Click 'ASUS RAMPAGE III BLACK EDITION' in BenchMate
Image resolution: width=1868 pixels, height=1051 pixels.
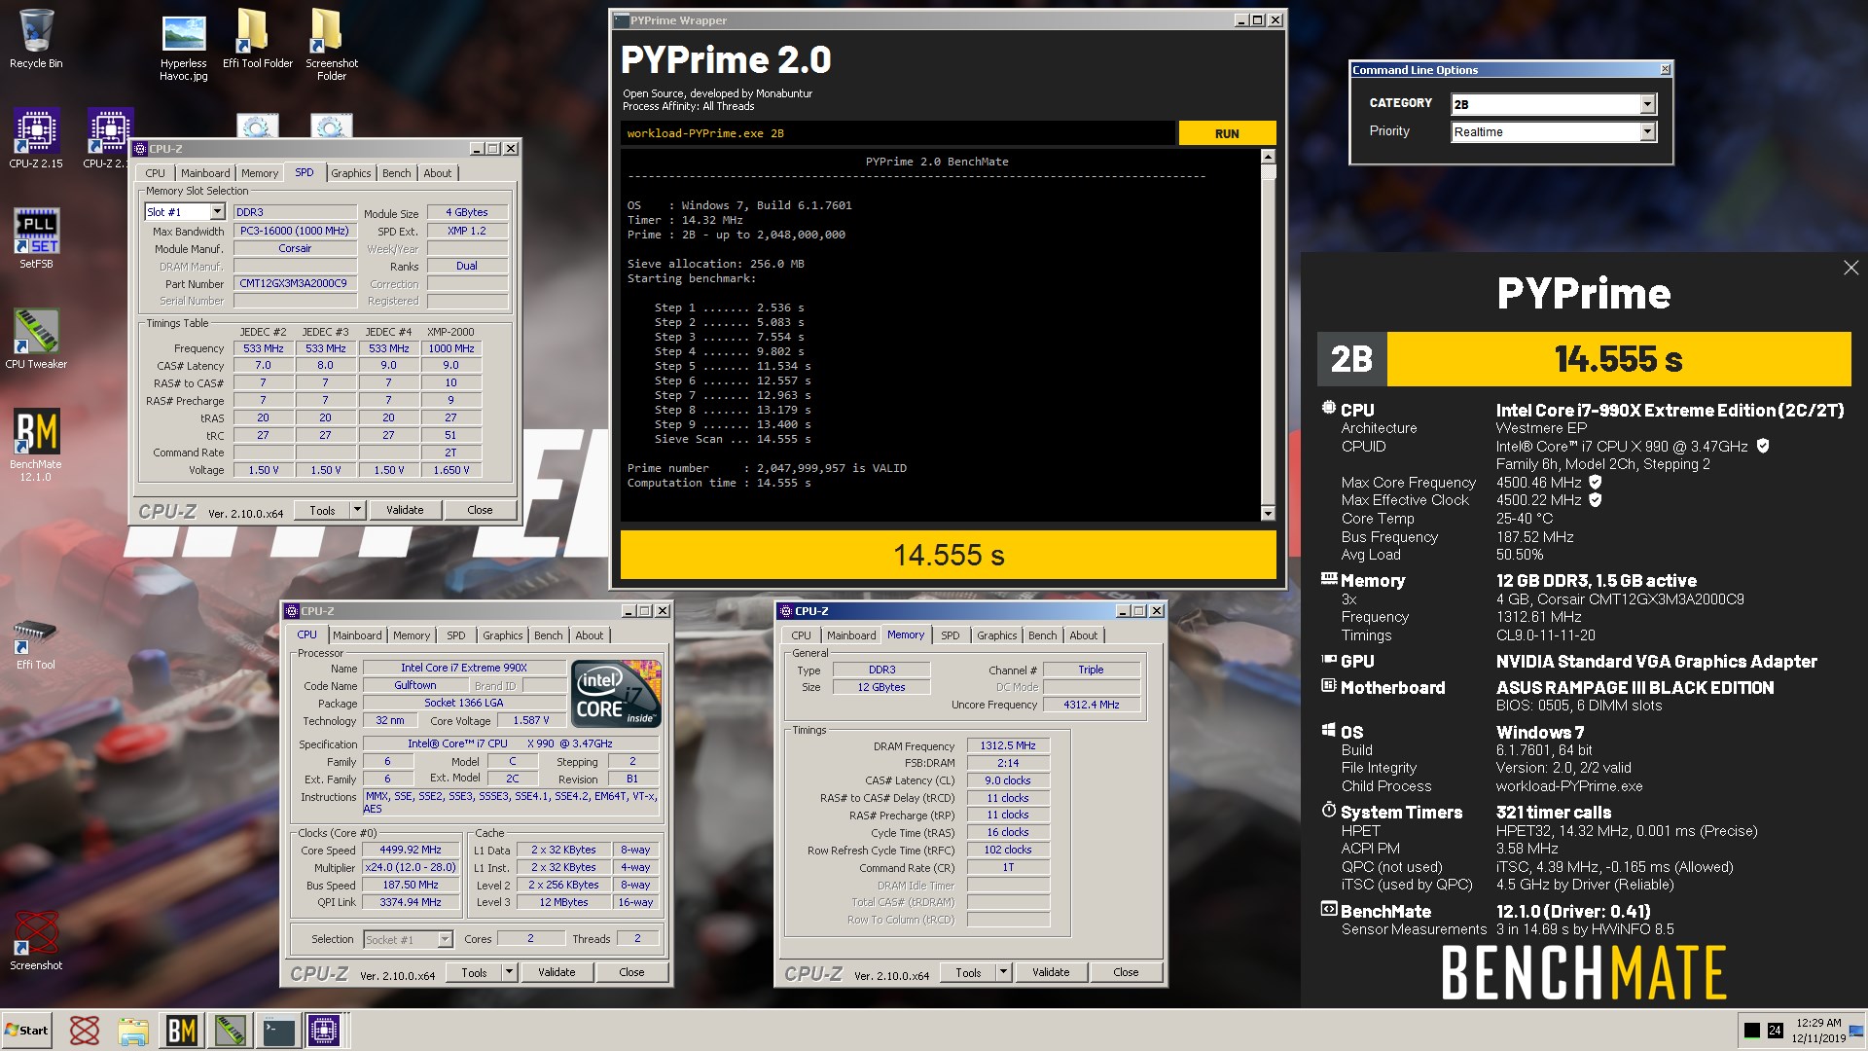(x=1634, y=687)
